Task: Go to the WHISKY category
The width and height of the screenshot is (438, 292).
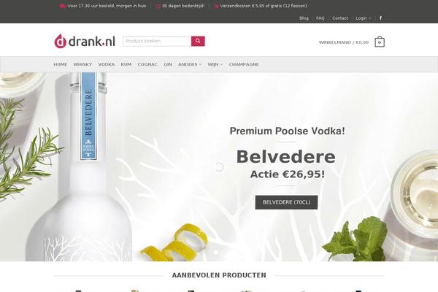Action: [x=82, y=64]
